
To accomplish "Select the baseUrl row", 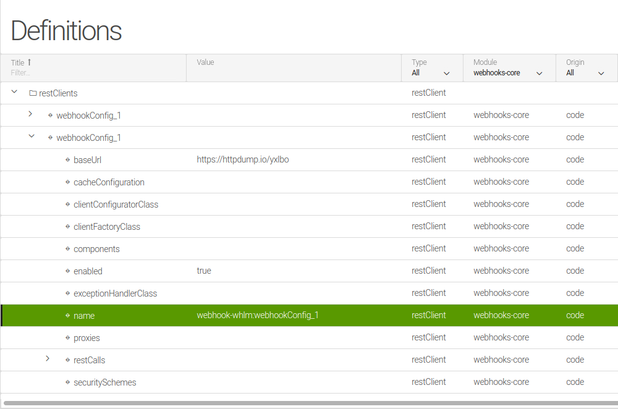I will 309,159.
